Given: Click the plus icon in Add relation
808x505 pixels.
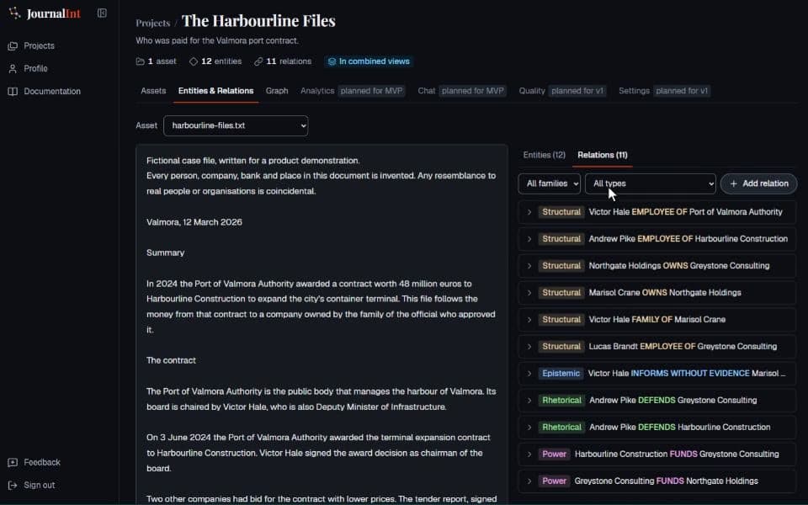Looking at the screenshot, I should [734, 183].
